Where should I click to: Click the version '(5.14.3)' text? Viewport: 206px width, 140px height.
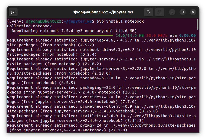pos(134,121)
